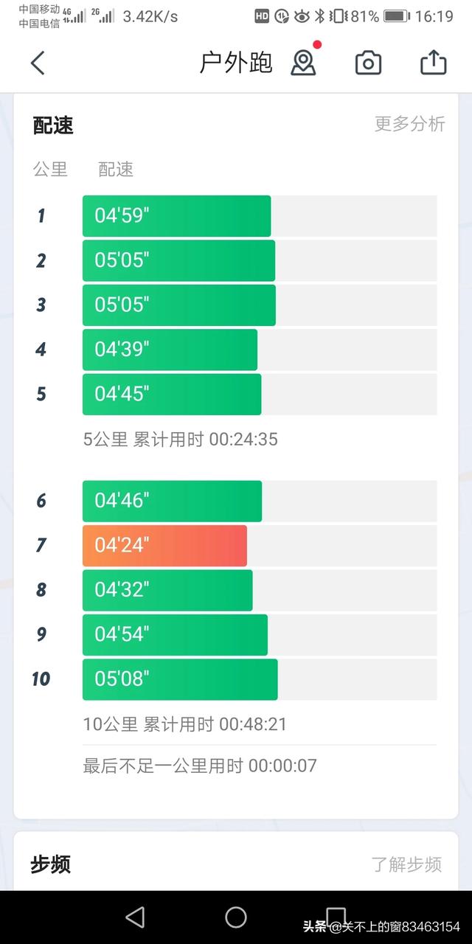Tap 5公里 累计用时 summary line
472x944 pixels.
coord(180,440)
